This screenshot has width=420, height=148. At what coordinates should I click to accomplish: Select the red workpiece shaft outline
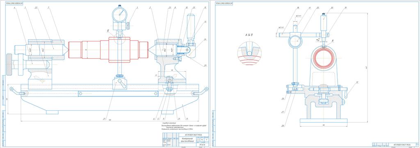coord(108,50)
